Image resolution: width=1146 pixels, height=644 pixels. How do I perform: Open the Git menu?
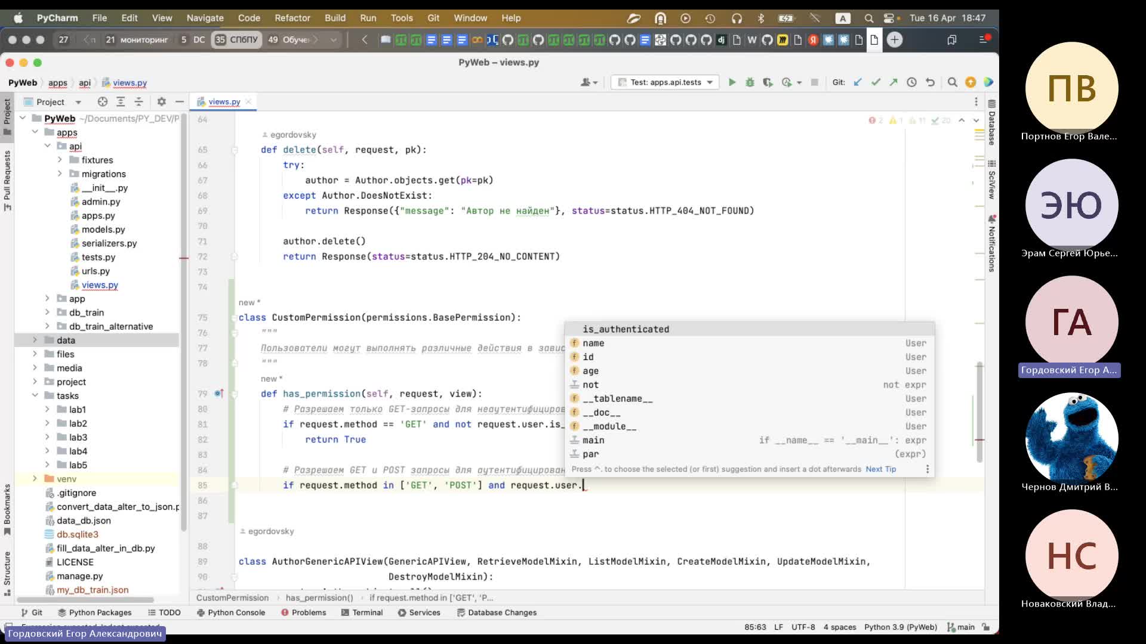click(433, 18)
